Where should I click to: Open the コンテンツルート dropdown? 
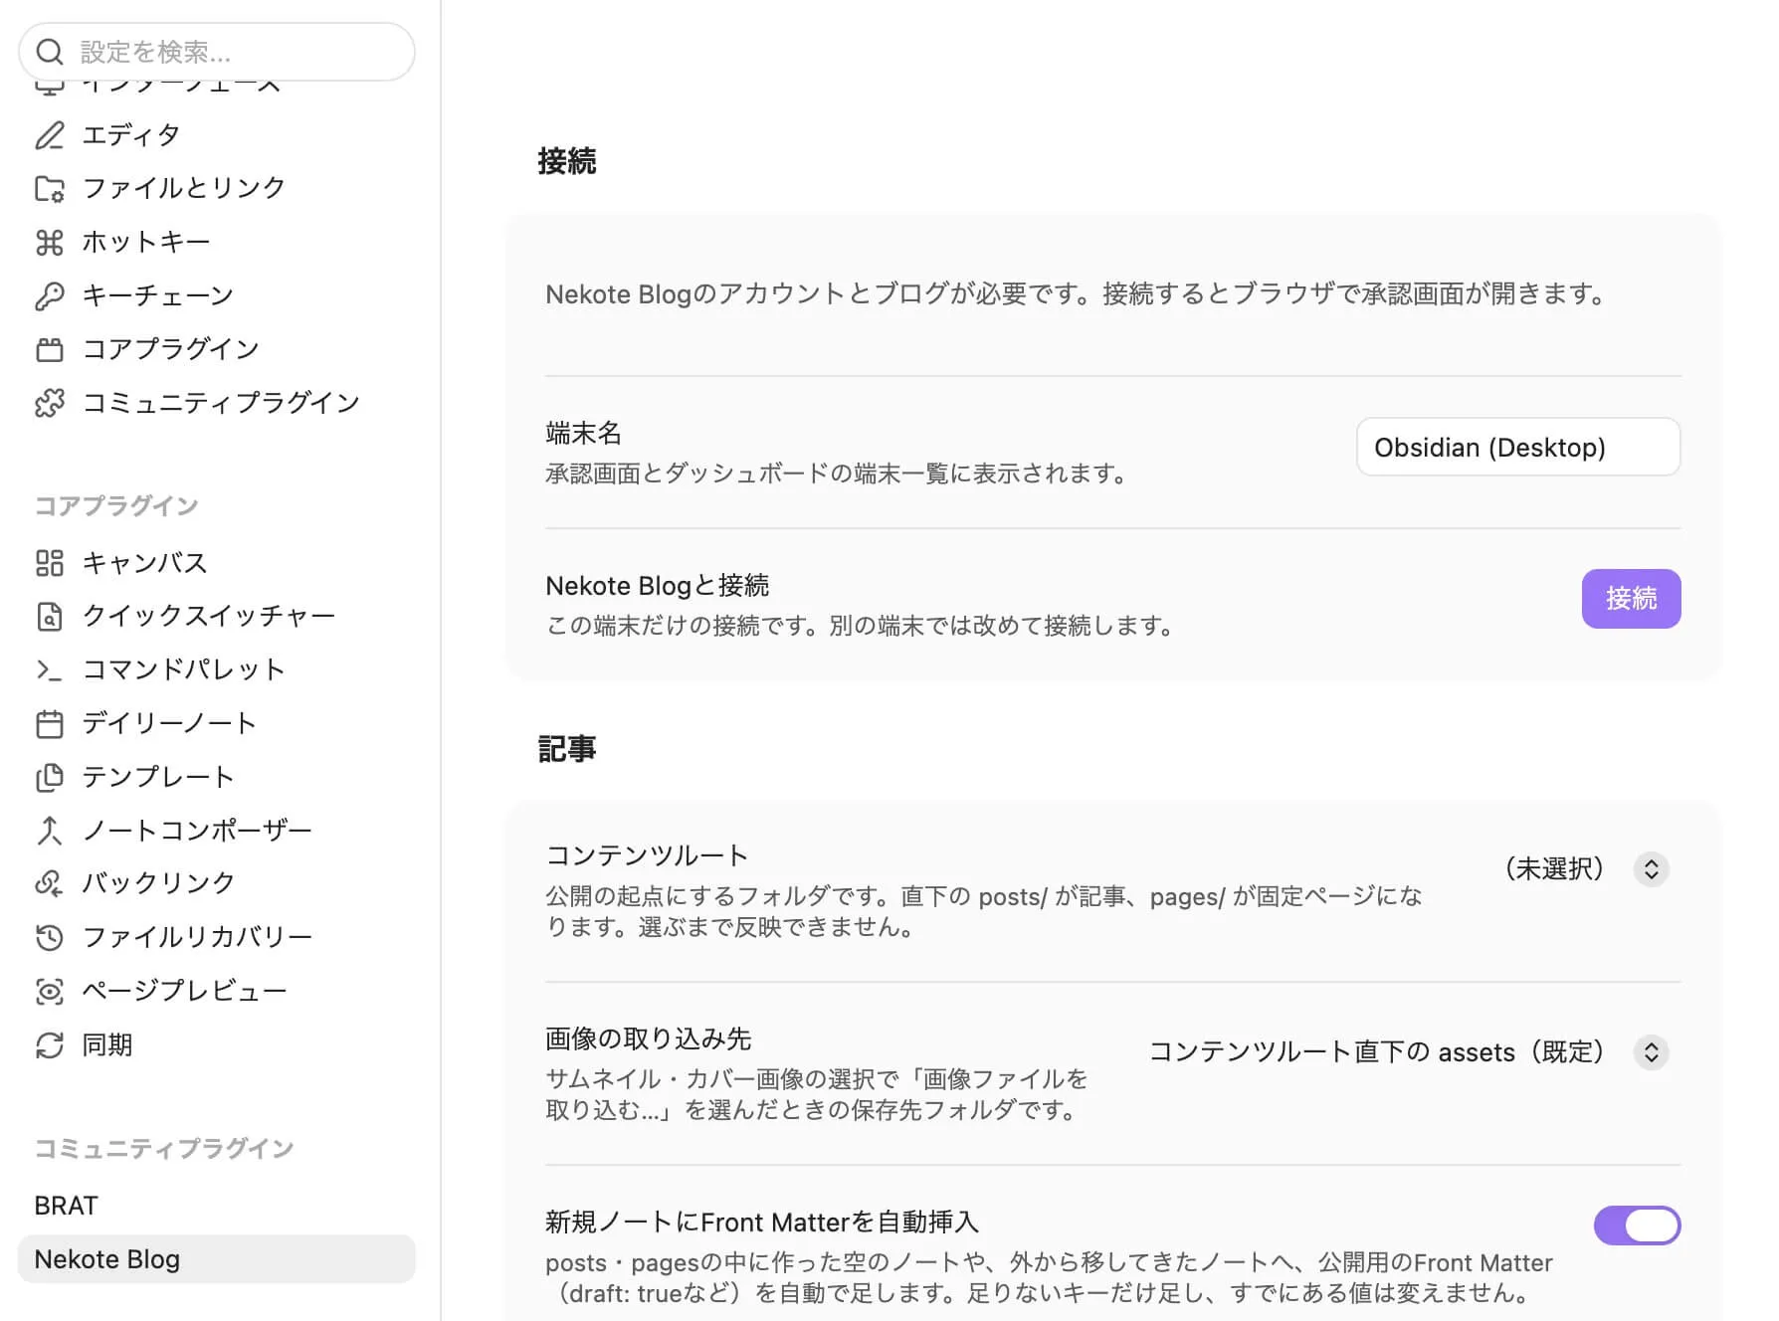click(x=1586, y=869)
